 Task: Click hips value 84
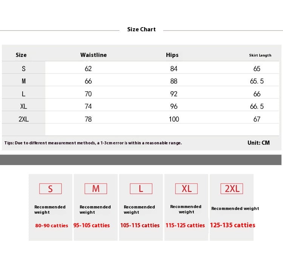point(174,69)
